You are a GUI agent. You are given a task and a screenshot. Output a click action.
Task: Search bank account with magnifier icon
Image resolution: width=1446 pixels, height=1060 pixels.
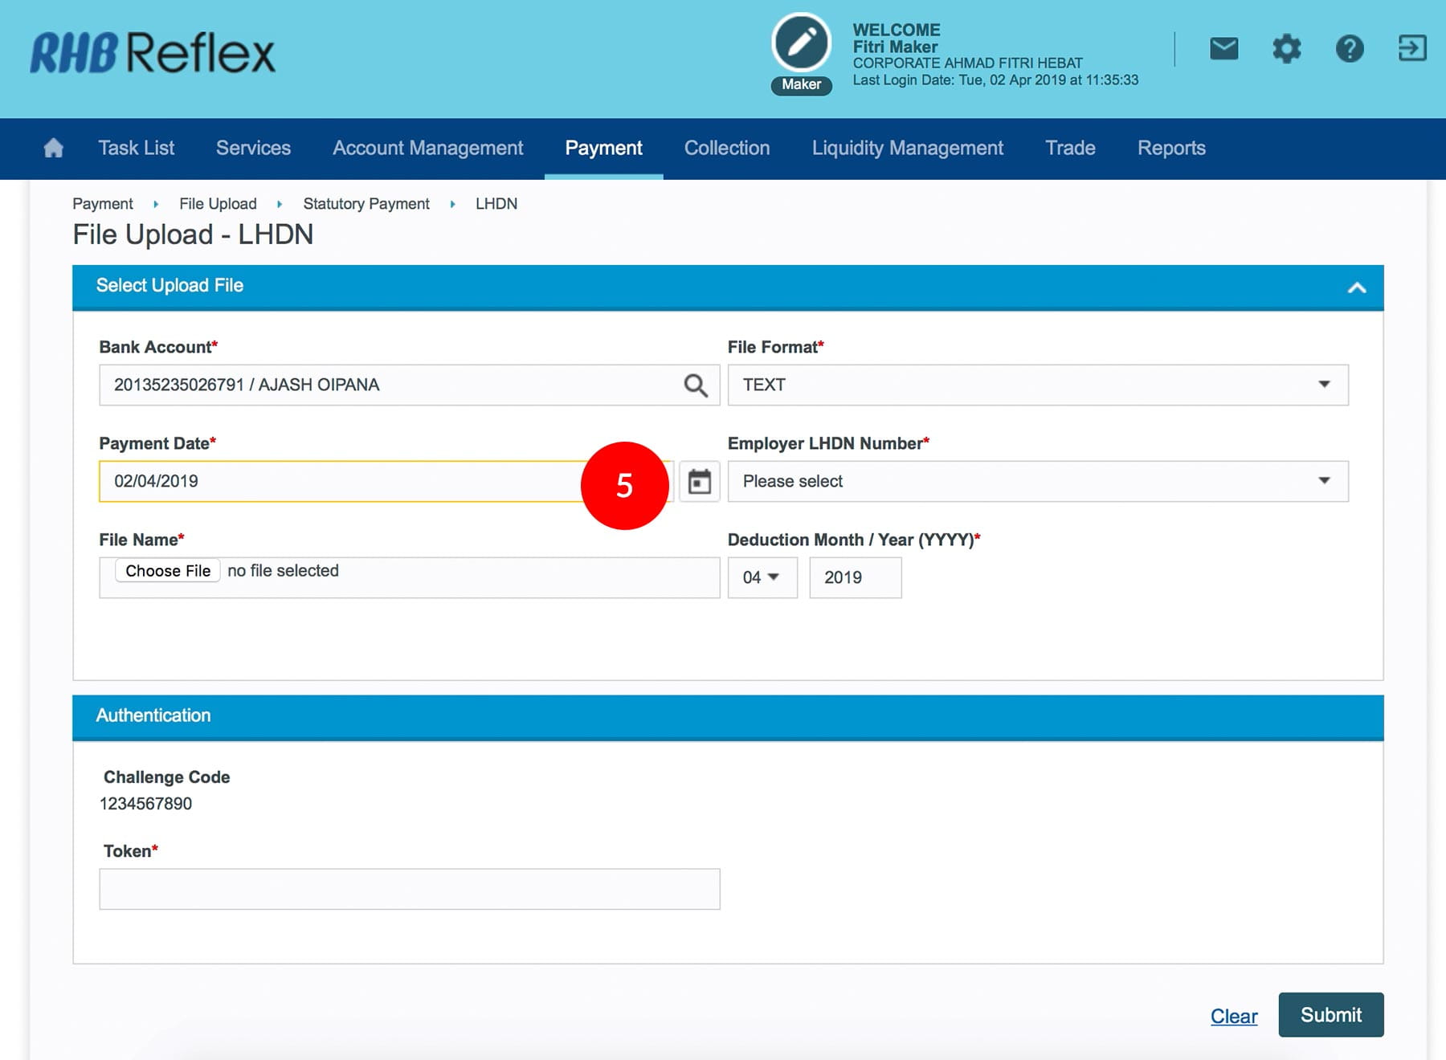[696, 385]
